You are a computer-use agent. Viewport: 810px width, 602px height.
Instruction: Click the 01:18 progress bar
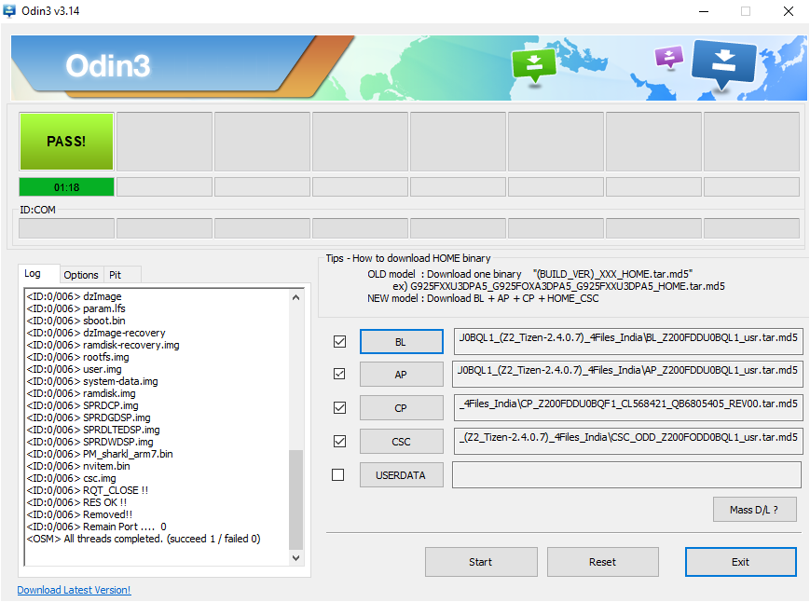[x=66, y=187]
